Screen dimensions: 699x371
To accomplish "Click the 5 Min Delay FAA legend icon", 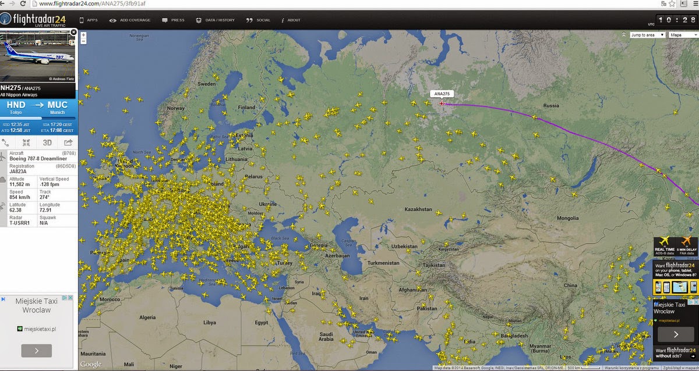I will pyautogui.click(x=687, y=246).
